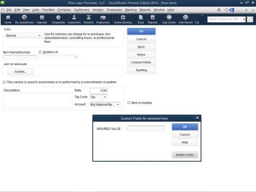Click the clock alerts icon in menu bar
This screenshot has height=192, width=256.
point(226,10)
